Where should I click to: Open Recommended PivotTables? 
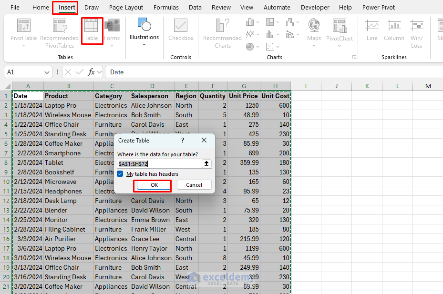[x=59, y=33]
